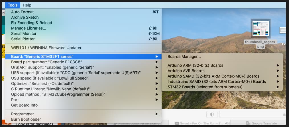The width and height of the screenshot is (289, 127).
Task: Open the Help menu
Action: click(x=27, y=5)
